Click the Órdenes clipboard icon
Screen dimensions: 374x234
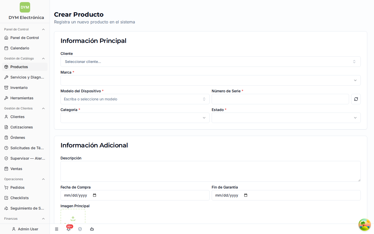click(x=6, y=138)
